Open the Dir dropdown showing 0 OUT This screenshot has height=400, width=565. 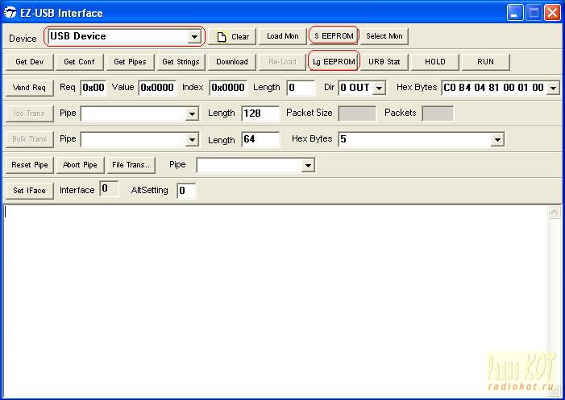(379, 89)
